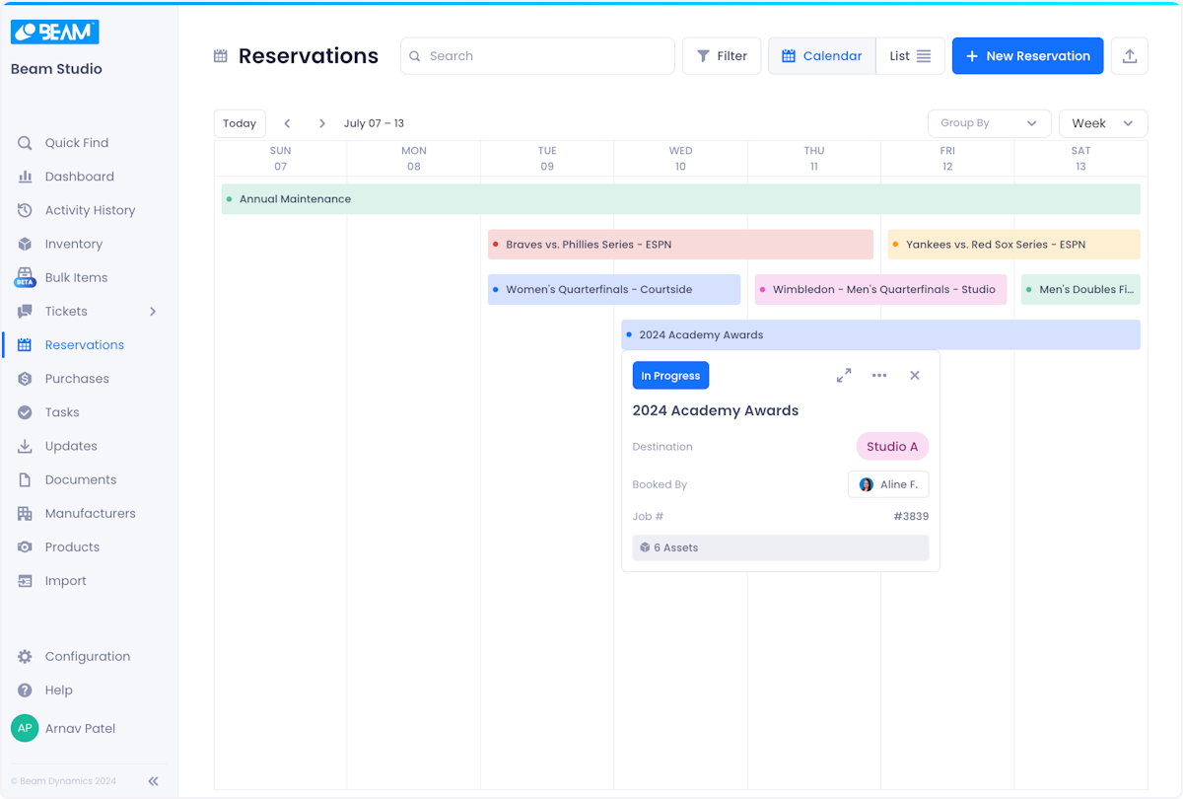This screenshot has width=1183, height=799.
Task: Click the WED 10 column header
Action: 680,159
